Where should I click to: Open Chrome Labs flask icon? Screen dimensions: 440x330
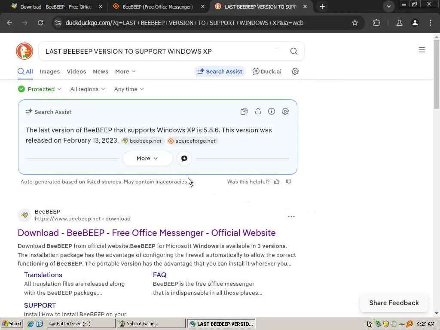[399, 23]
